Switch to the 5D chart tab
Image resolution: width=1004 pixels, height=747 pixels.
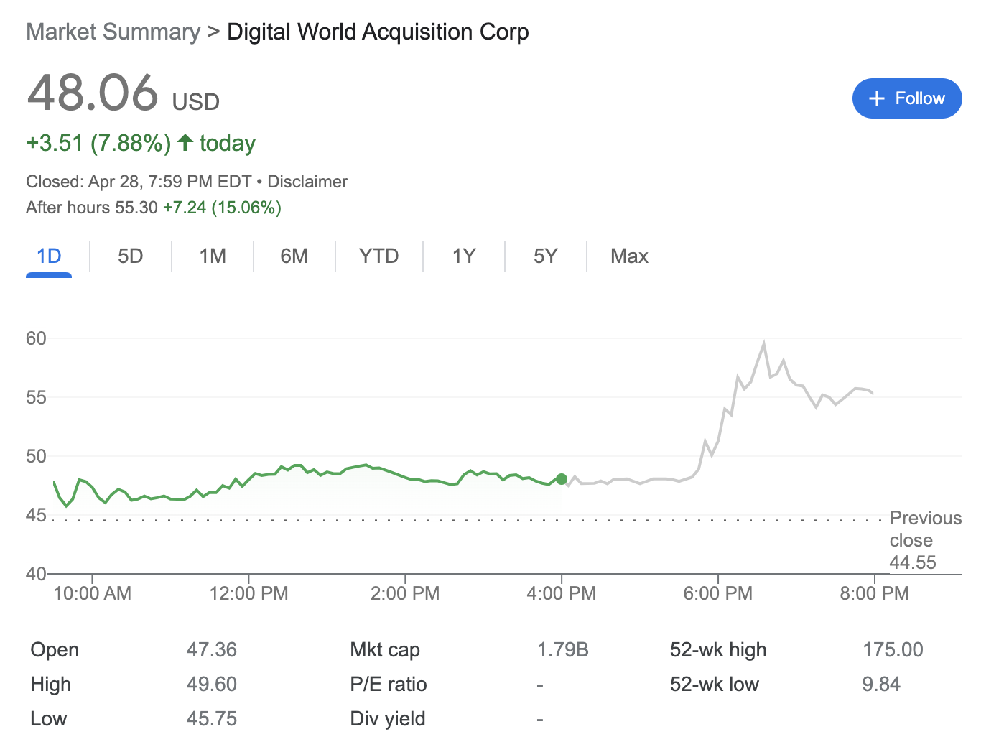coord(130,256)
